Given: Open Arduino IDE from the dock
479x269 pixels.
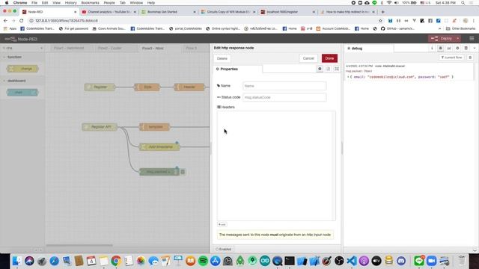Looking at the screenshot, I should tap(265, 261).
